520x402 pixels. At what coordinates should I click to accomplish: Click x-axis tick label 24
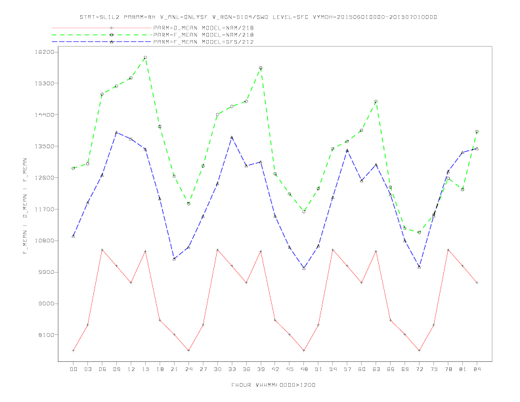coord(188,369)
